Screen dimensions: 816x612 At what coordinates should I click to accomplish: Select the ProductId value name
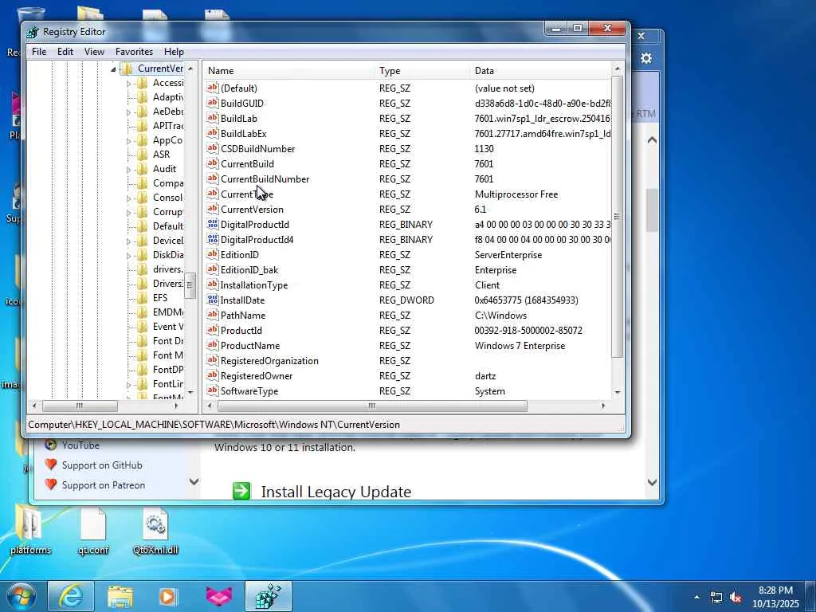point(241,331)
